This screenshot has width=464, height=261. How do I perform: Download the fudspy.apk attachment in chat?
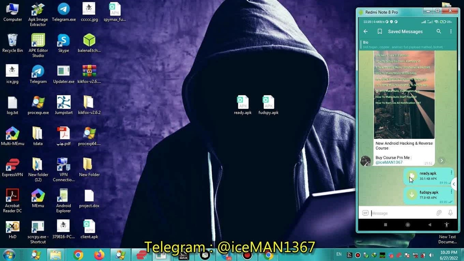(x=411, y=195)
